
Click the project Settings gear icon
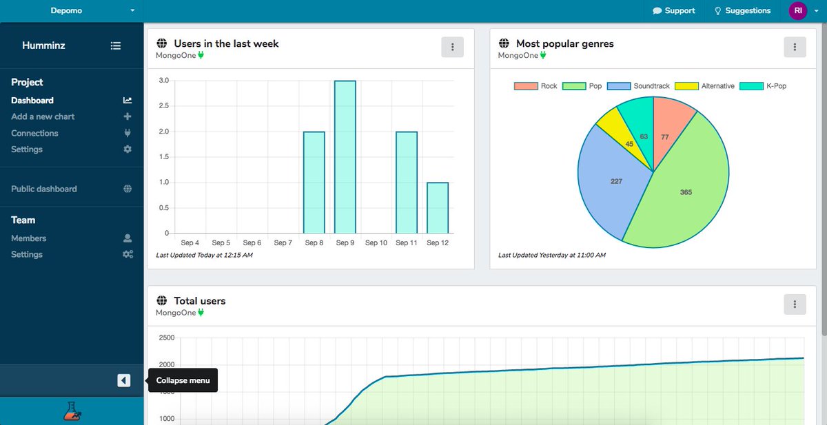127,149
